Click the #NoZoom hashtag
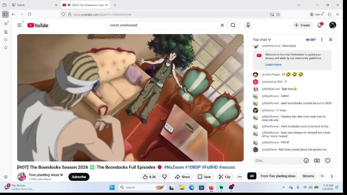 174,167
